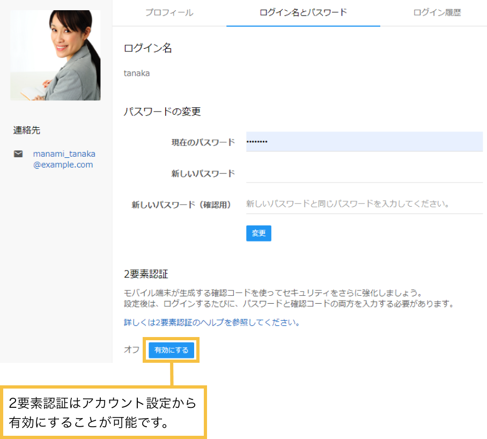The height and width of the screenshot is (439, 487).
Task: Click the envelope icon beside the email address
Action: (18, 154)
